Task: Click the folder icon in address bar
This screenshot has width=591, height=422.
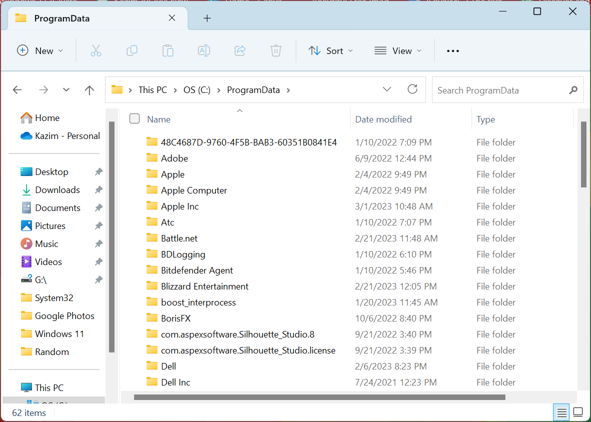Action: (117, 89)
